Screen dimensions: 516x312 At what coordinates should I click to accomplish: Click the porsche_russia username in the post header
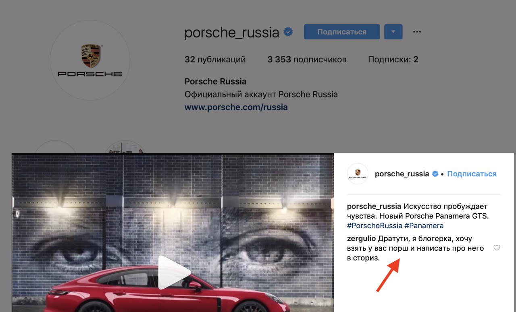402,174
